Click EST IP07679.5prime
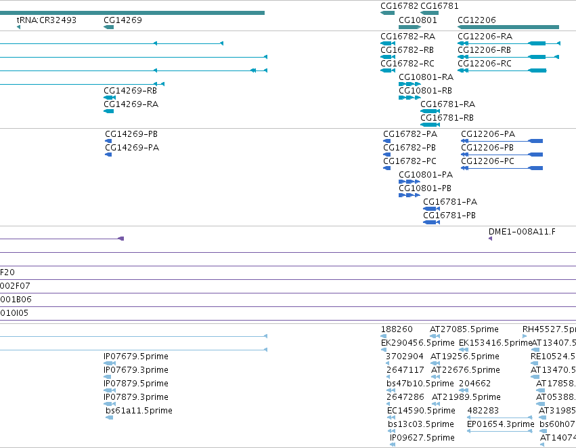Viewport: 576px width, 448px height. [x=136, y=357]
